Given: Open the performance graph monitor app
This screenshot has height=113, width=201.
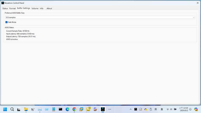Looking at the screenshot, I should [40, 109].
